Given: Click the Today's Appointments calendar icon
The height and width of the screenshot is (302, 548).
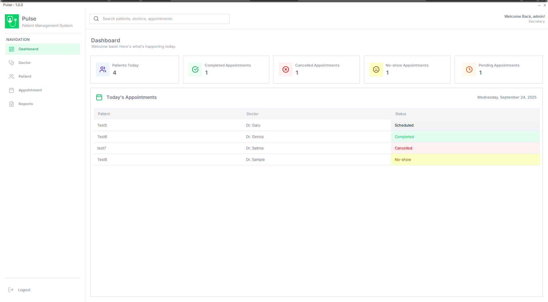Looking at the screenshot, I should pos(99,97).
